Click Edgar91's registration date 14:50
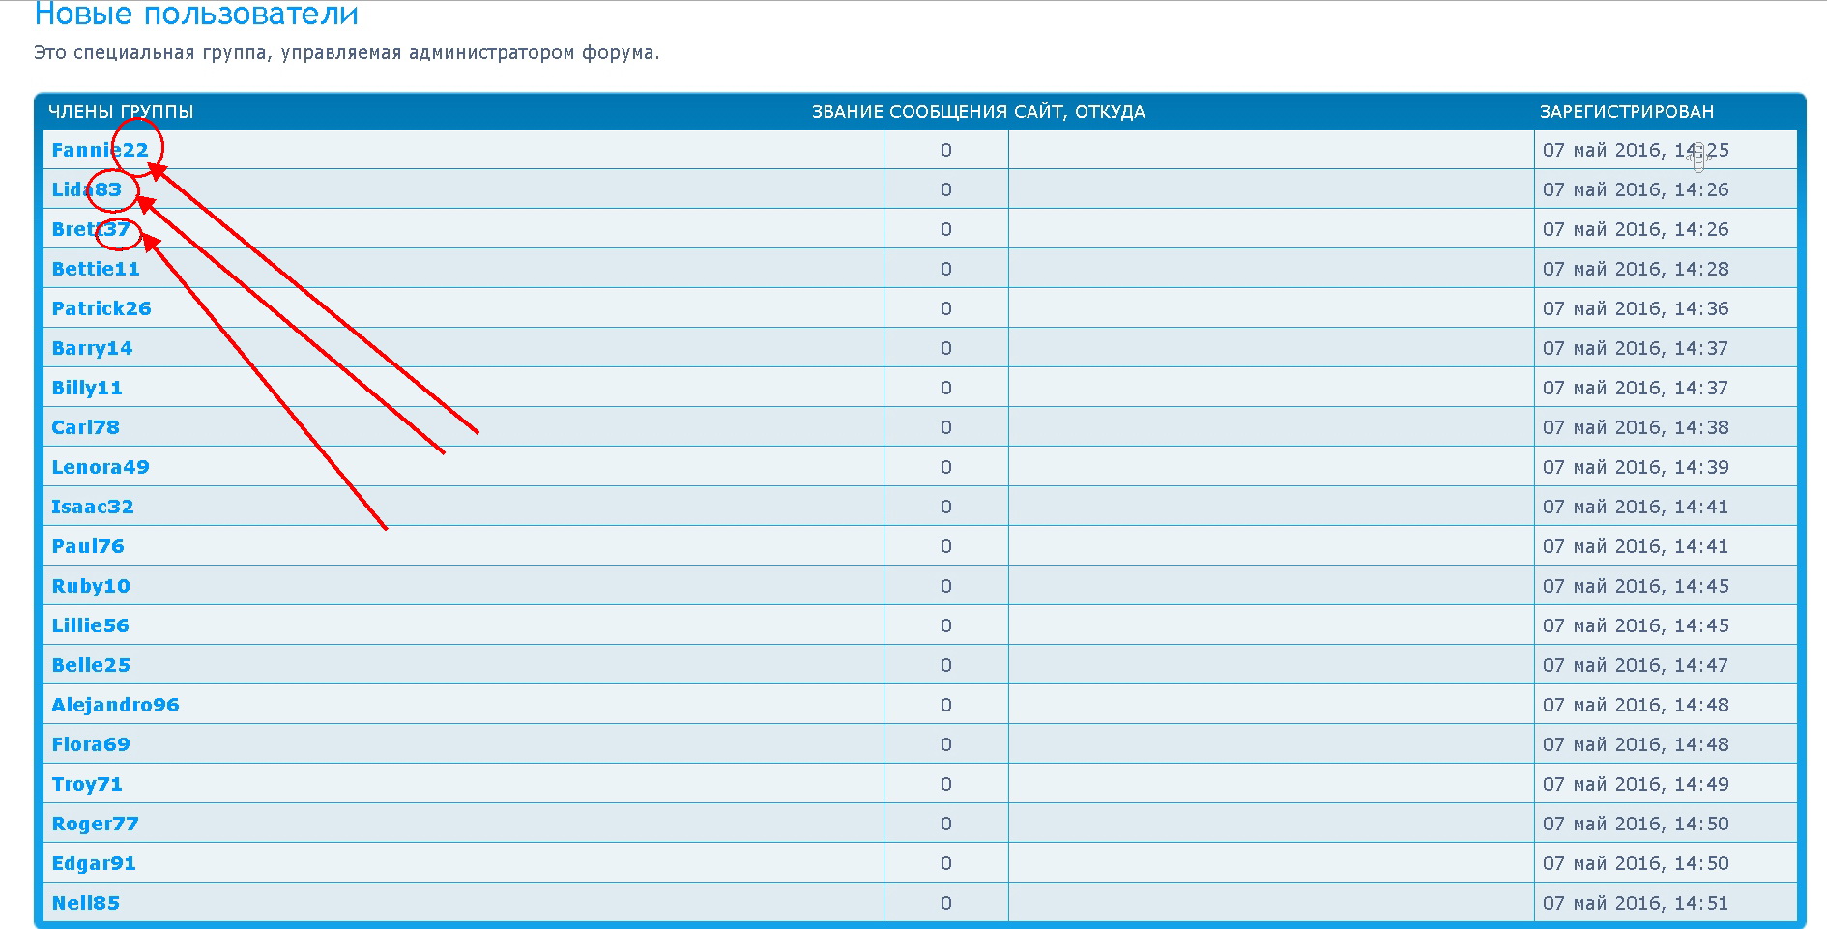The width and height of the screenshot is (1827, 929). 1636,863
